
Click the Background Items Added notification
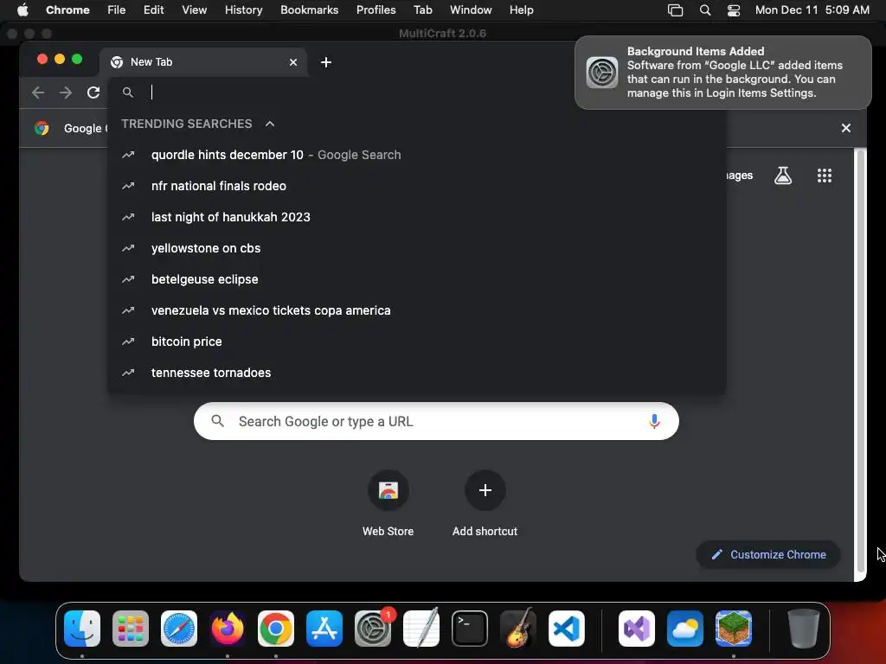(723, 73)
